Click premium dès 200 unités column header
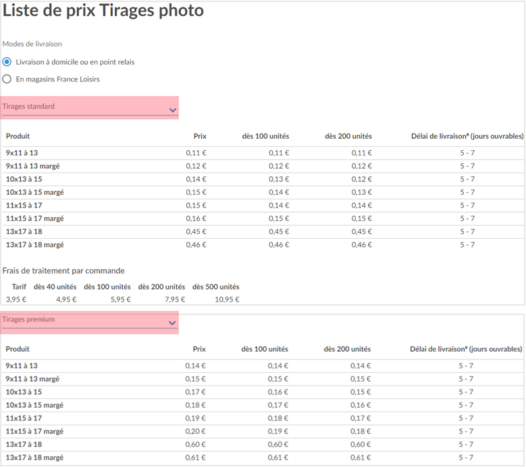526x467 pixels. (347, 349)
